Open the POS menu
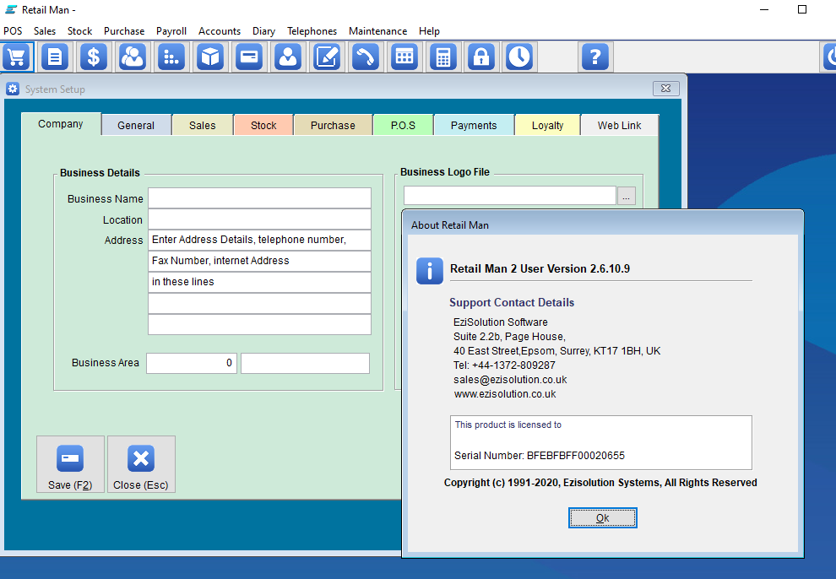Viewport: 836px width, 579px height. click(13, 31)
